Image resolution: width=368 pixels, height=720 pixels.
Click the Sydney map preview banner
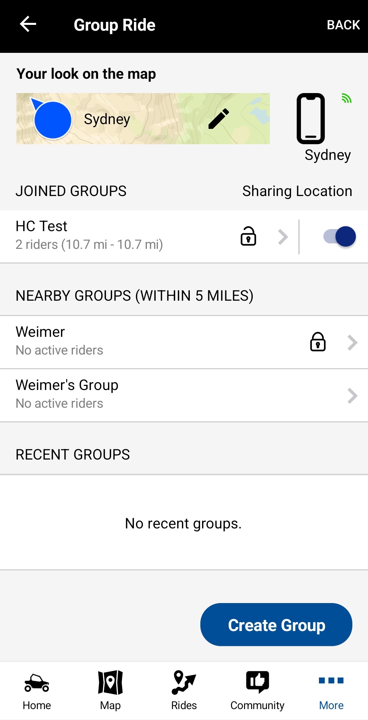143,119
